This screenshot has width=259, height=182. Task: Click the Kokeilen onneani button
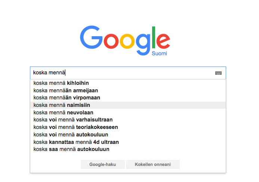(x=153, y=164)
